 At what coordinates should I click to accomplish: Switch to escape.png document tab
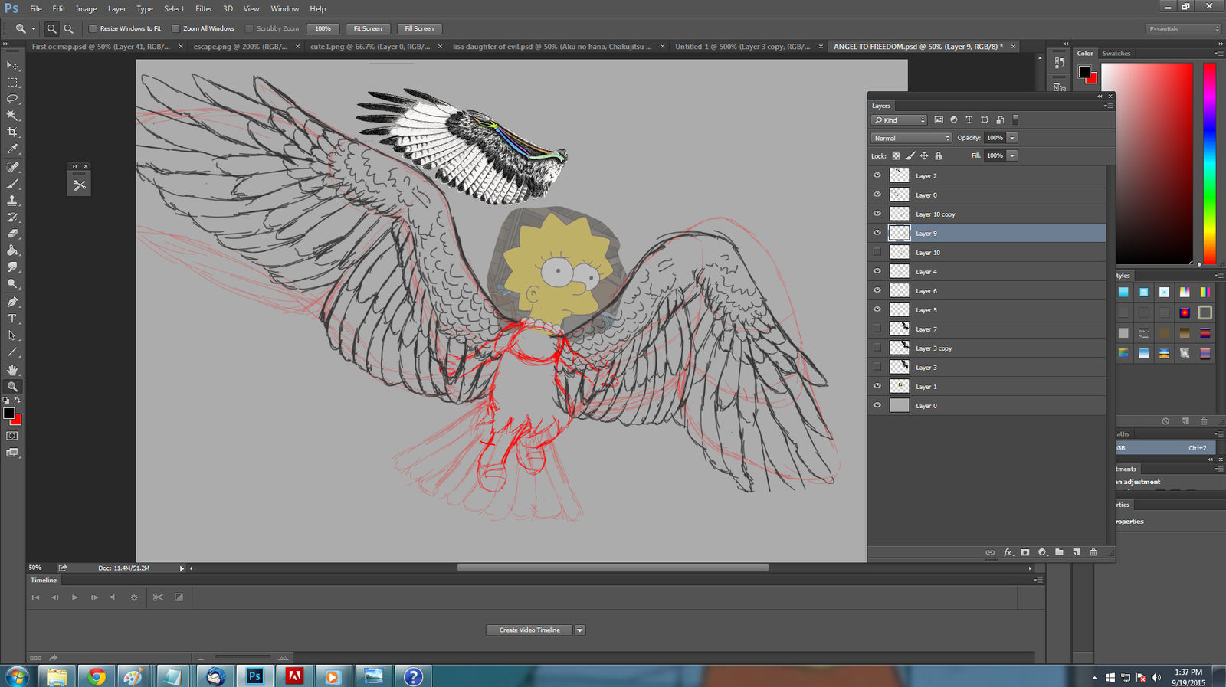[241, 47]
